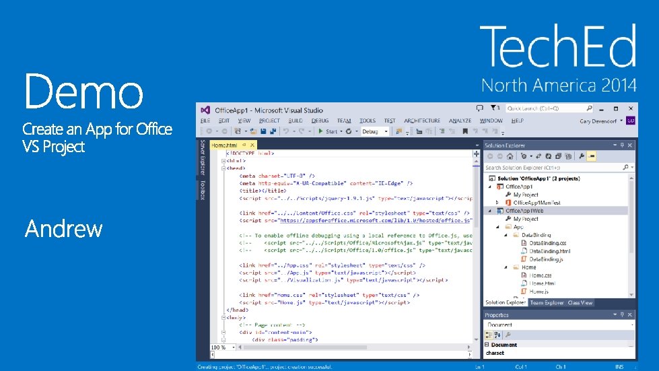This screenshot has height=371, width=659.
Task: Select Home.js in Solution Explorer
Action: tap(539, 291)
